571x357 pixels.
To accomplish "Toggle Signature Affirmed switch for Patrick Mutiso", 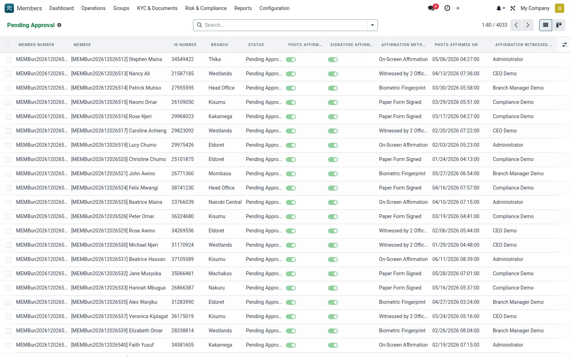I will pos(333,88).
